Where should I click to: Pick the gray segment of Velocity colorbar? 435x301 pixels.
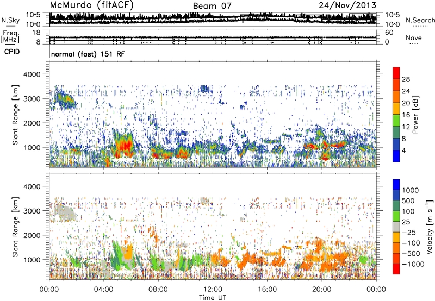coord(396,227)
